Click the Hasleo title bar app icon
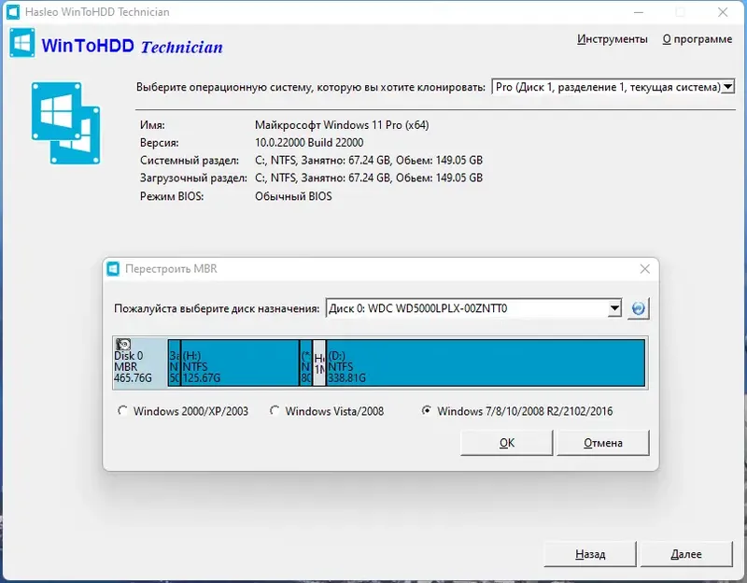 13,11
